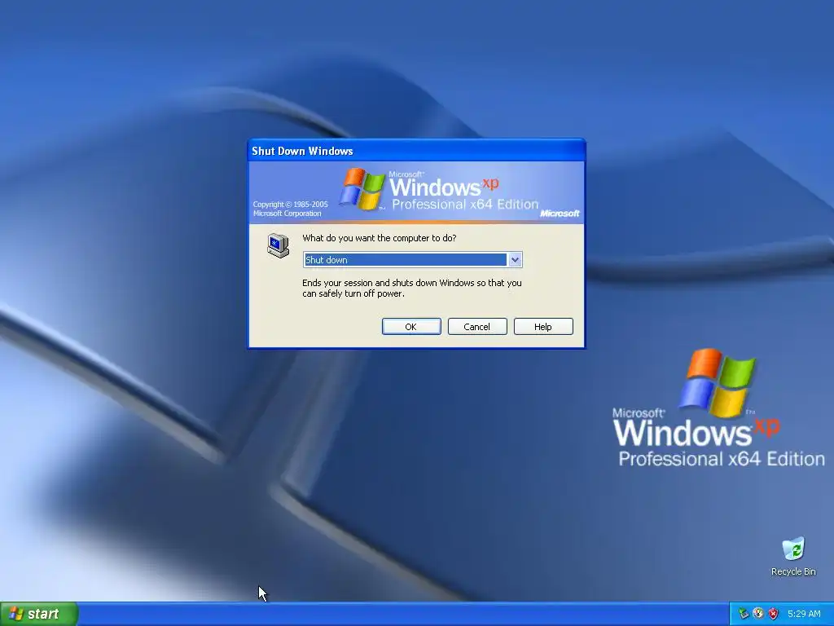Confirm shutdown with the OK button

tap(411, 326)
